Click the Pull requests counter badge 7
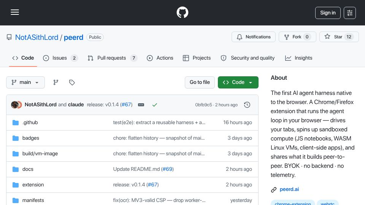 [133, 58]
